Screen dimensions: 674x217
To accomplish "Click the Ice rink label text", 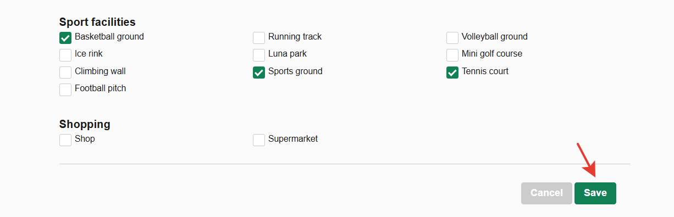I will coord(89,54).
